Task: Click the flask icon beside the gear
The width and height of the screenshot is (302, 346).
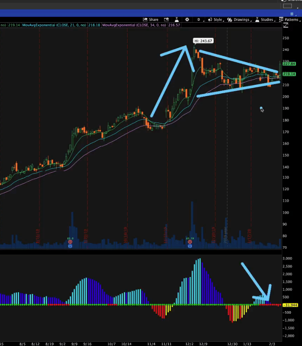Action: [x=177, y=20]
